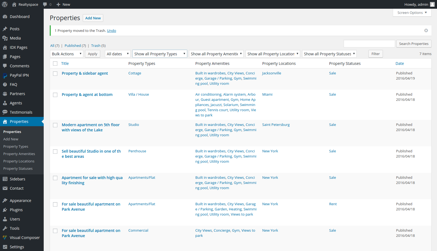Open the comments bubble icon in admin bar
This screenshot has height=251, width=437.
45,4
